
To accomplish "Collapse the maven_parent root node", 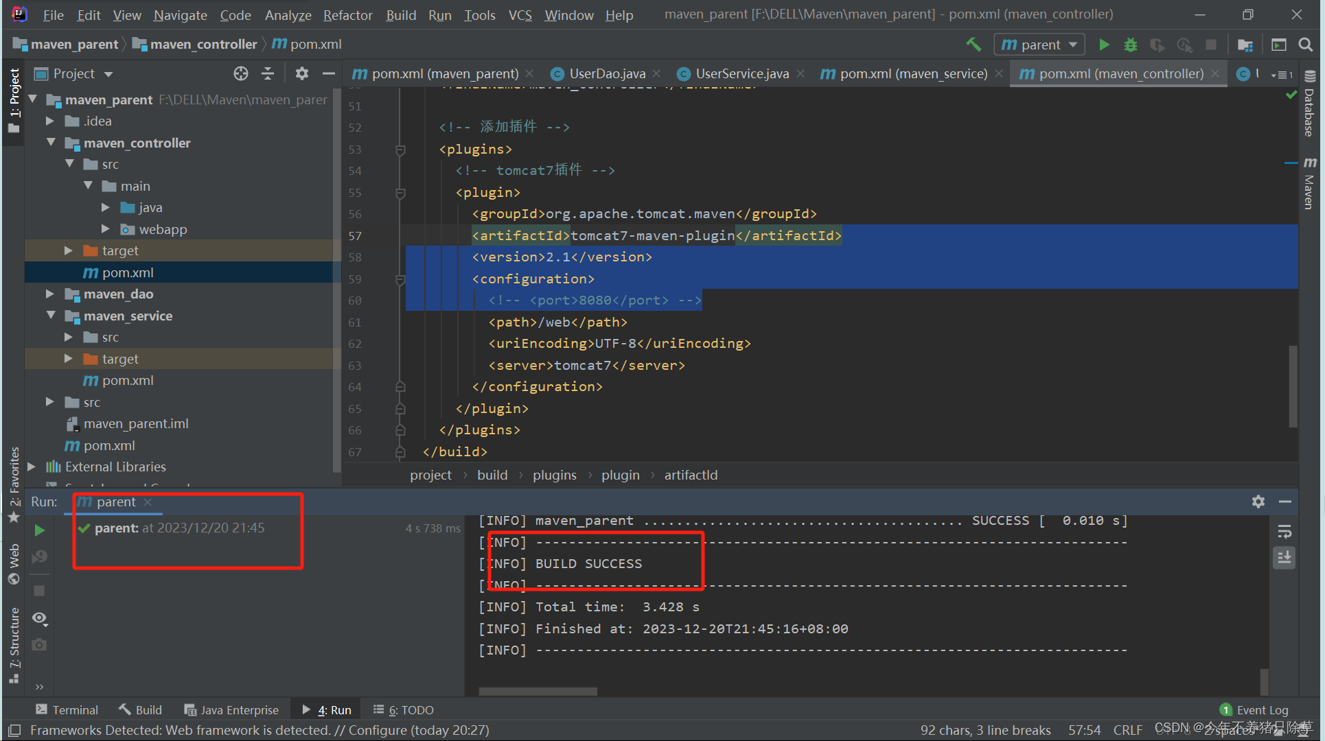I will tap(32, 99).
